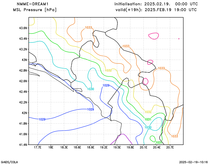Click the 42.6N latitude axis label
212x164 pixels.
23,81
